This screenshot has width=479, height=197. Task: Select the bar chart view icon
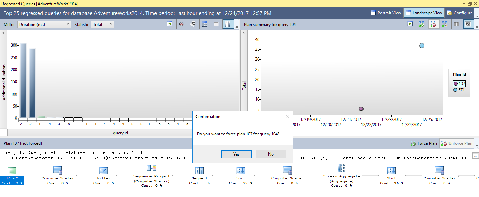click(x=228, y=24)
